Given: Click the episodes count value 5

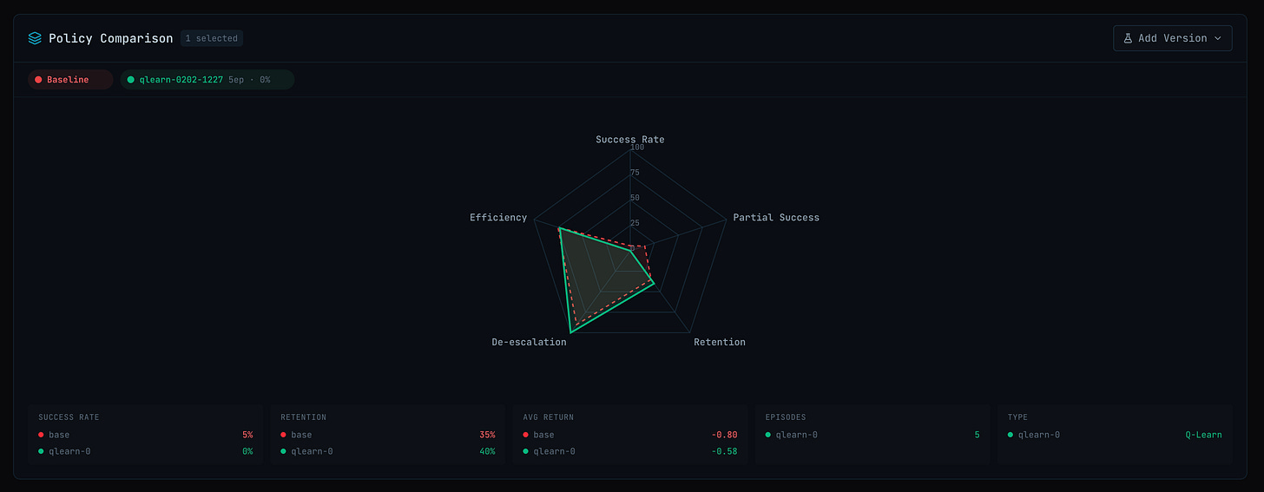Looking at the screenshot, I should [x=977, y=435].
